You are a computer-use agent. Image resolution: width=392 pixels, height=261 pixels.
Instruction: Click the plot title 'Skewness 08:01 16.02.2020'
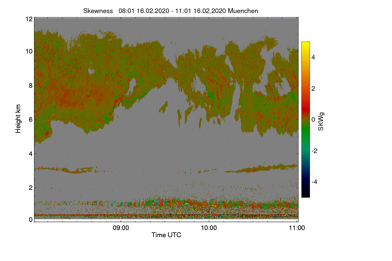pyautogui.click(x=171, y=11)
